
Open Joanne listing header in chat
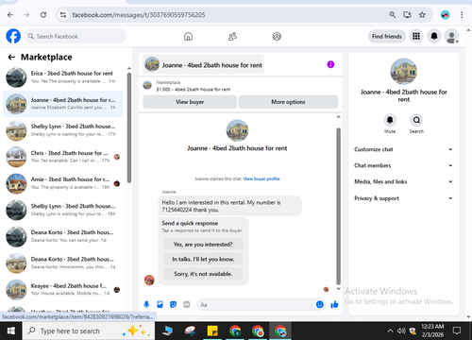203,65
